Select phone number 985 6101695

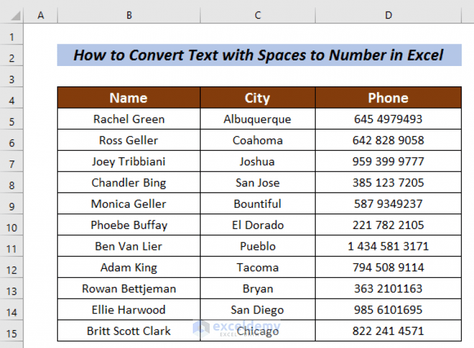[x=389, y=310]
